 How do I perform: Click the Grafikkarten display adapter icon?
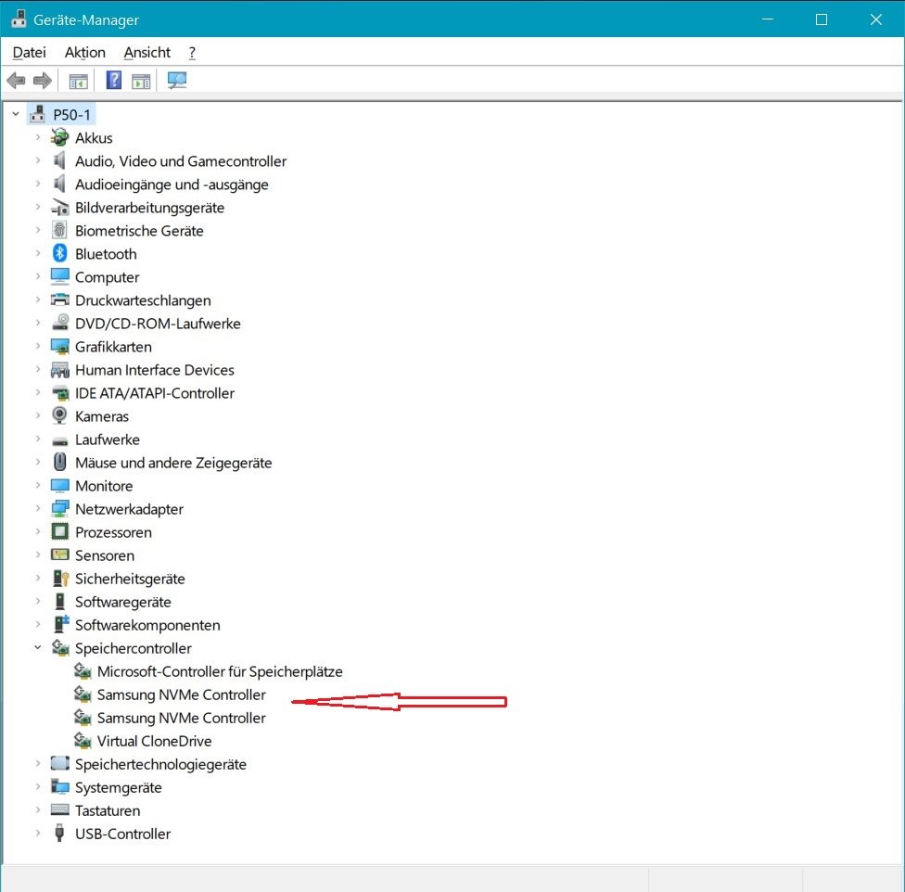59,346
